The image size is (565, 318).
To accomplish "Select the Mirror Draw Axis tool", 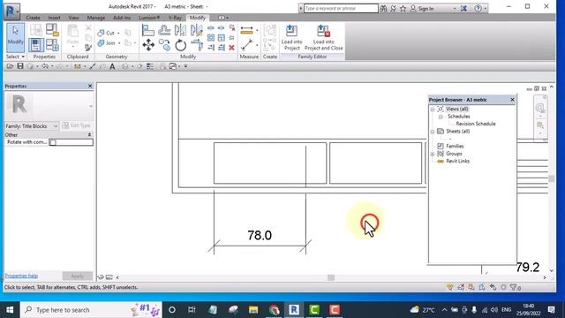I will pos(196,30).
